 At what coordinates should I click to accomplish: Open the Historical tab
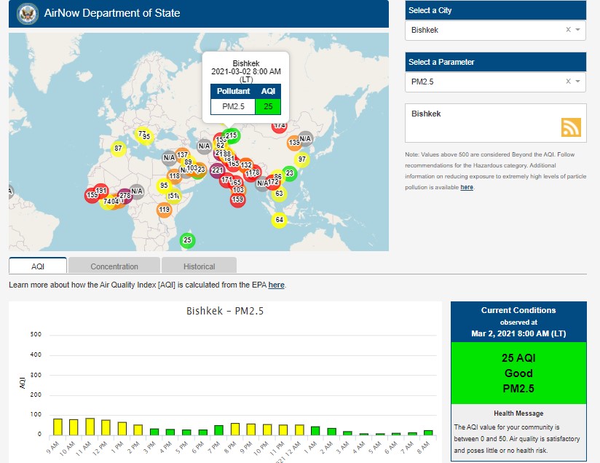pyautogui.click(x=199, y=266)
